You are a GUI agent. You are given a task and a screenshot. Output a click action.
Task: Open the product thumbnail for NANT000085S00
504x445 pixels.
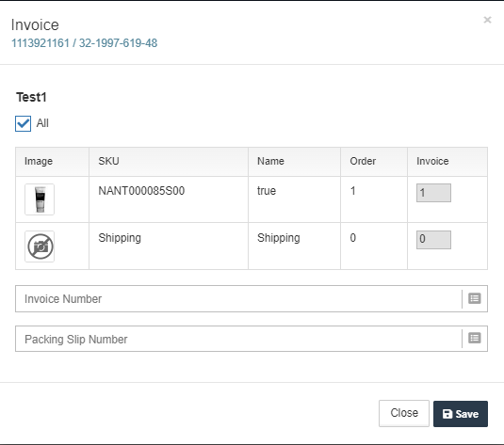40,199
